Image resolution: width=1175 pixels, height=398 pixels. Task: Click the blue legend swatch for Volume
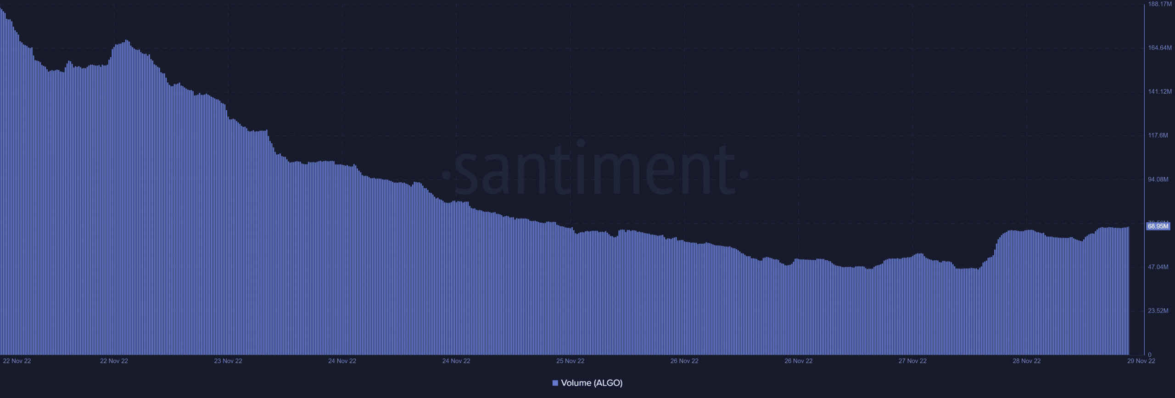[555, 383]
